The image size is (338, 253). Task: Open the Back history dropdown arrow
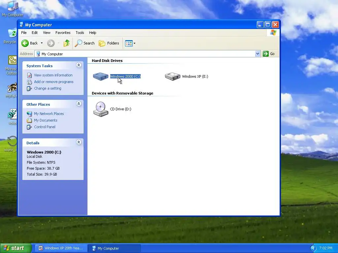pyautogui.click(x=42, y=43)
